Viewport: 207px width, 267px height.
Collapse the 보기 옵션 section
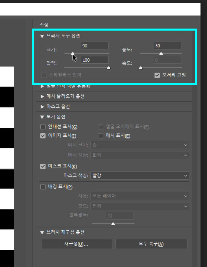pyautogui.click(x=42, y=117)
